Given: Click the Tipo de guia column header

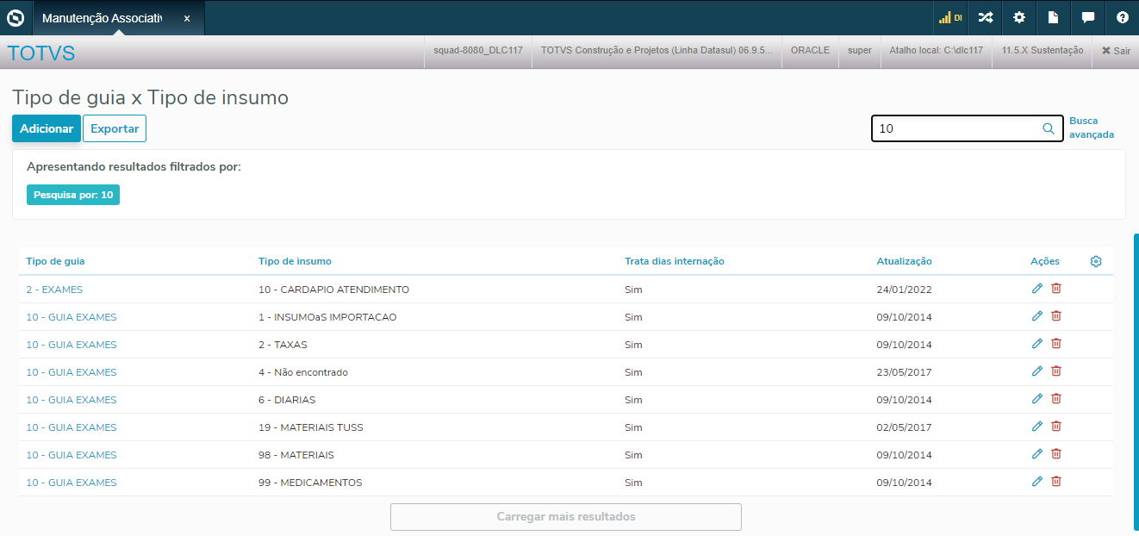Looking at the screenshot, I should coord(55,261).
